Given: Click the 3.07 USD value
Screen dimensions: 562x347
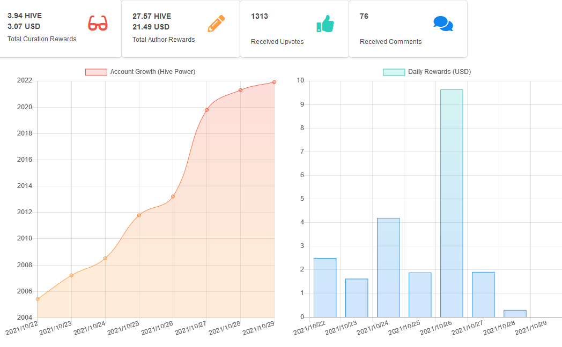Looking at the screenshot, I should [x=24, y=26].
